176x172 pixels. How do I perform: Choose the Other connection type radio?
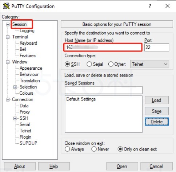[x=111, y=64]
